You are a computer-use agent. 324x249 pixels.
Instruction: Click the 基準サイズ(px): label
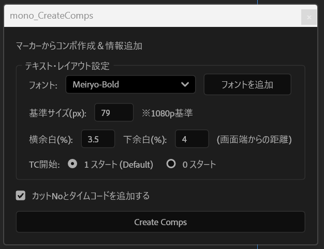click(58, 113)
